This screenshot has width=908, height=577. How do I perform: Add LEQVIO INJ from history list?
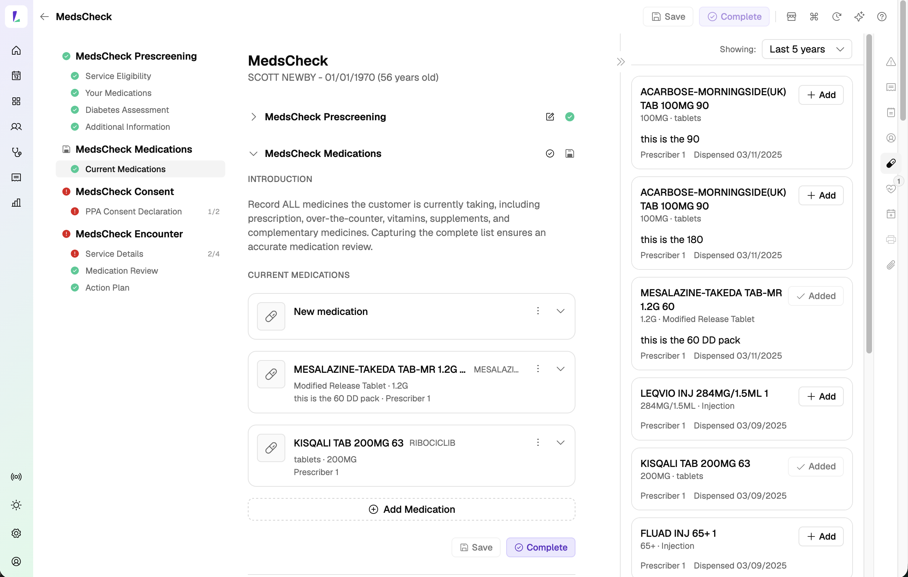(821, 396)
